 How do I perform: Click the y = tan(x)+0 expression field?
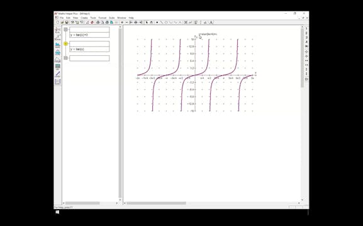(89, 35)
